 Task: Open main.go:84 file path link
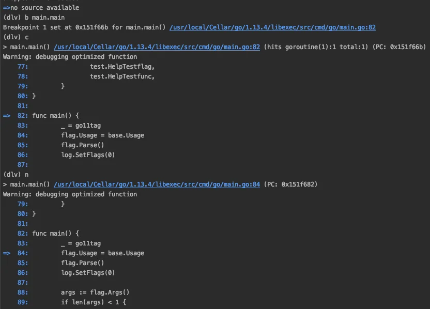(x=157, y=184)
